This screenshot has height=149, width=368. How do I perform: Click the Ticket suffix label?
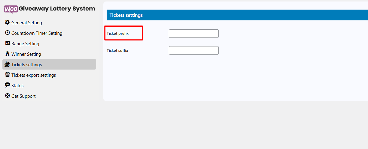click(x=117, y=51)
